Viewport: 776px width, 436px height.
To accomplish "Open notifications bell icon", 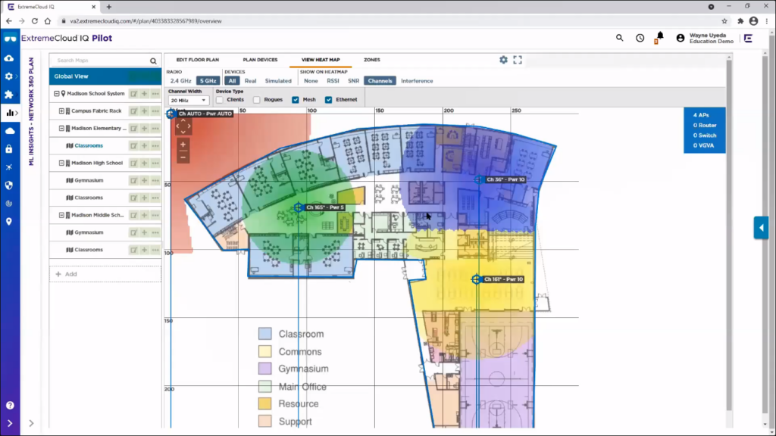I will (x=660, y=37).
